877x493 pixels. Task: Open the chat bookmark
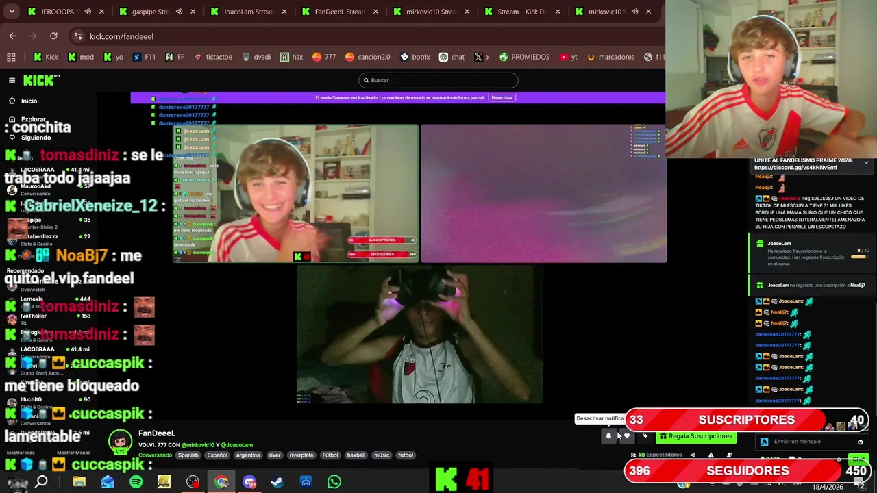[x=452, y=57]
